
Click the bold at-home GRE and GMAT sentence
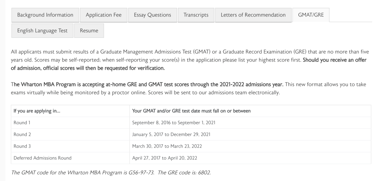tap(147, 84)
